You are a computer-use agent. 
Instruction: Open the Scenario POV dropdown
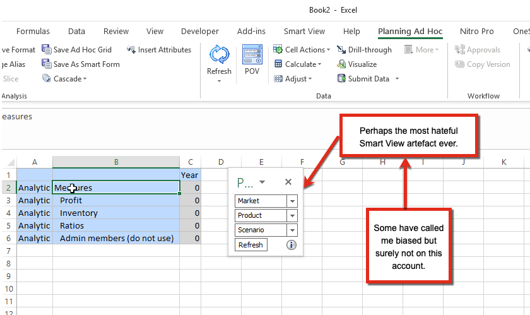(x=292, y=230)
